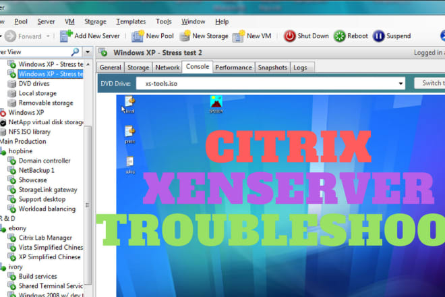Click the Build services VM icon
Image resolution: width=445 pixels, height=297 pixels.
coord(11,277)
